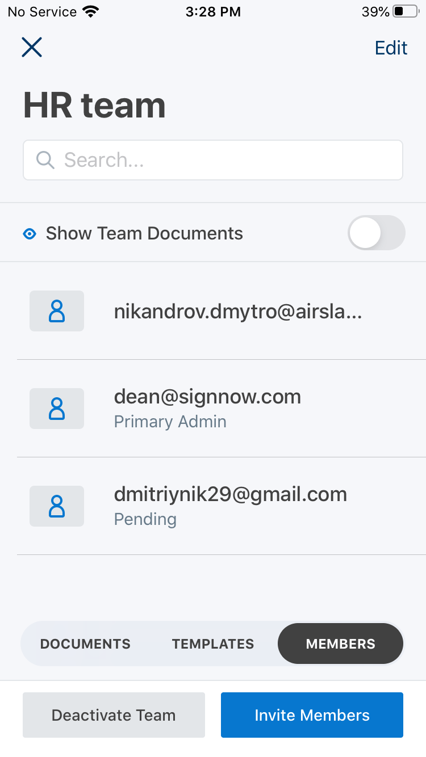The image size is (426, 757).
Task: Open member nikandrov.dmytro@airsla... email row
Action: pos(237,312)
